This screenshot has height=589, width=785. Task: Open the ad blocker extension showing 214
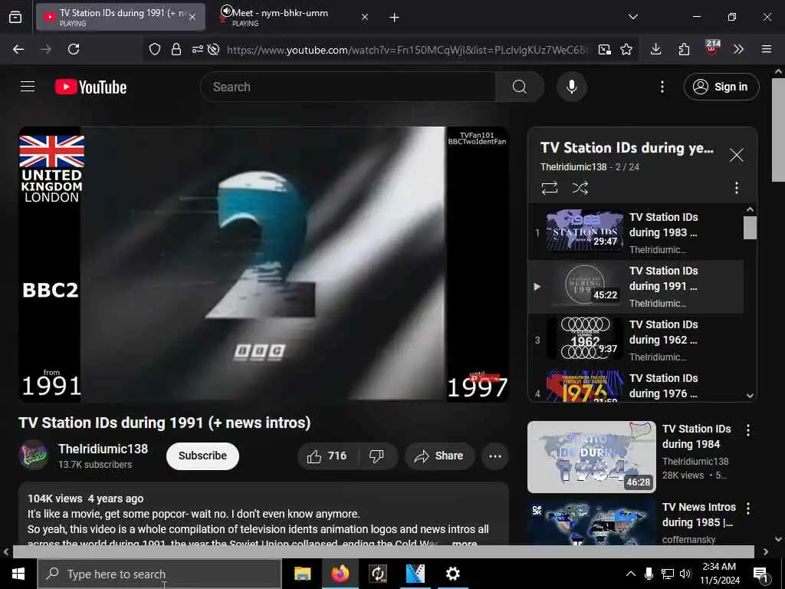click(x=712, y=48)
